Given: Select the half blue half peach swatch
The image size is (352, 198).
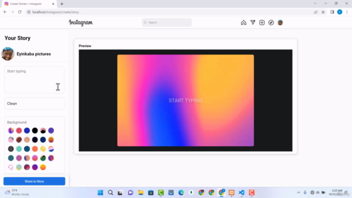Looking at the screenshot, I should tap(27, 158).
